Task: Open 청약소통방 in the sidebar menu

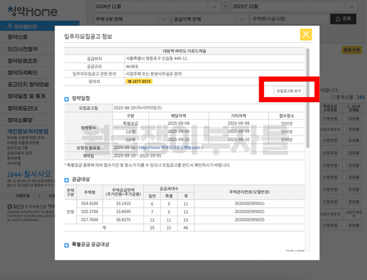Action: (20, 120)
